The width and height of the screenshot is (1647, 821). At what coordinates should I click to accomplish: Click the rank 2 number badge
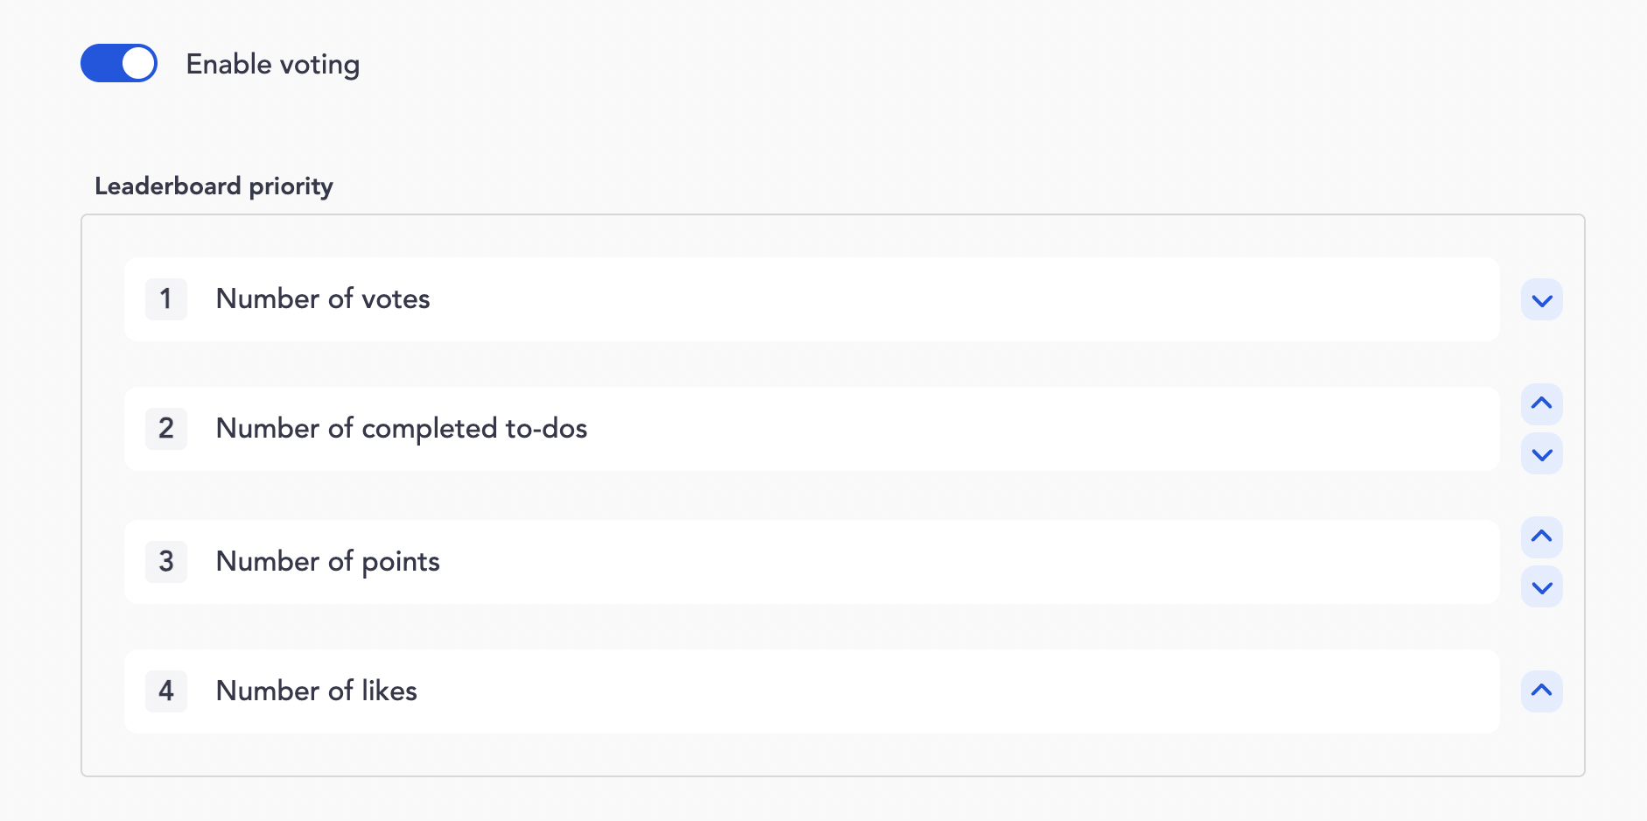point(165,429)
